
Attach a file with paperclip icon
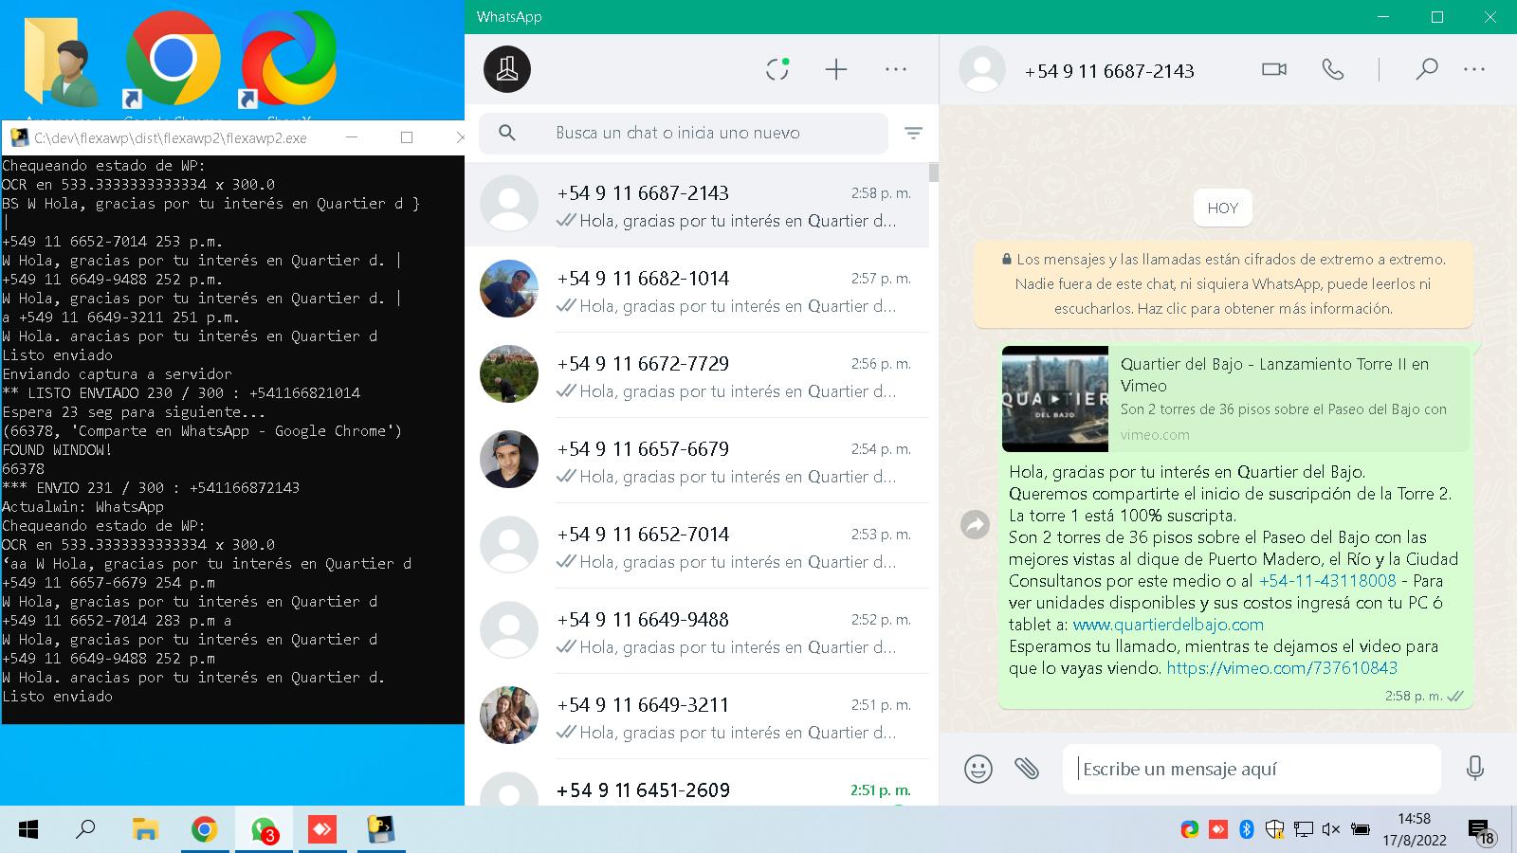(1027, 768)
